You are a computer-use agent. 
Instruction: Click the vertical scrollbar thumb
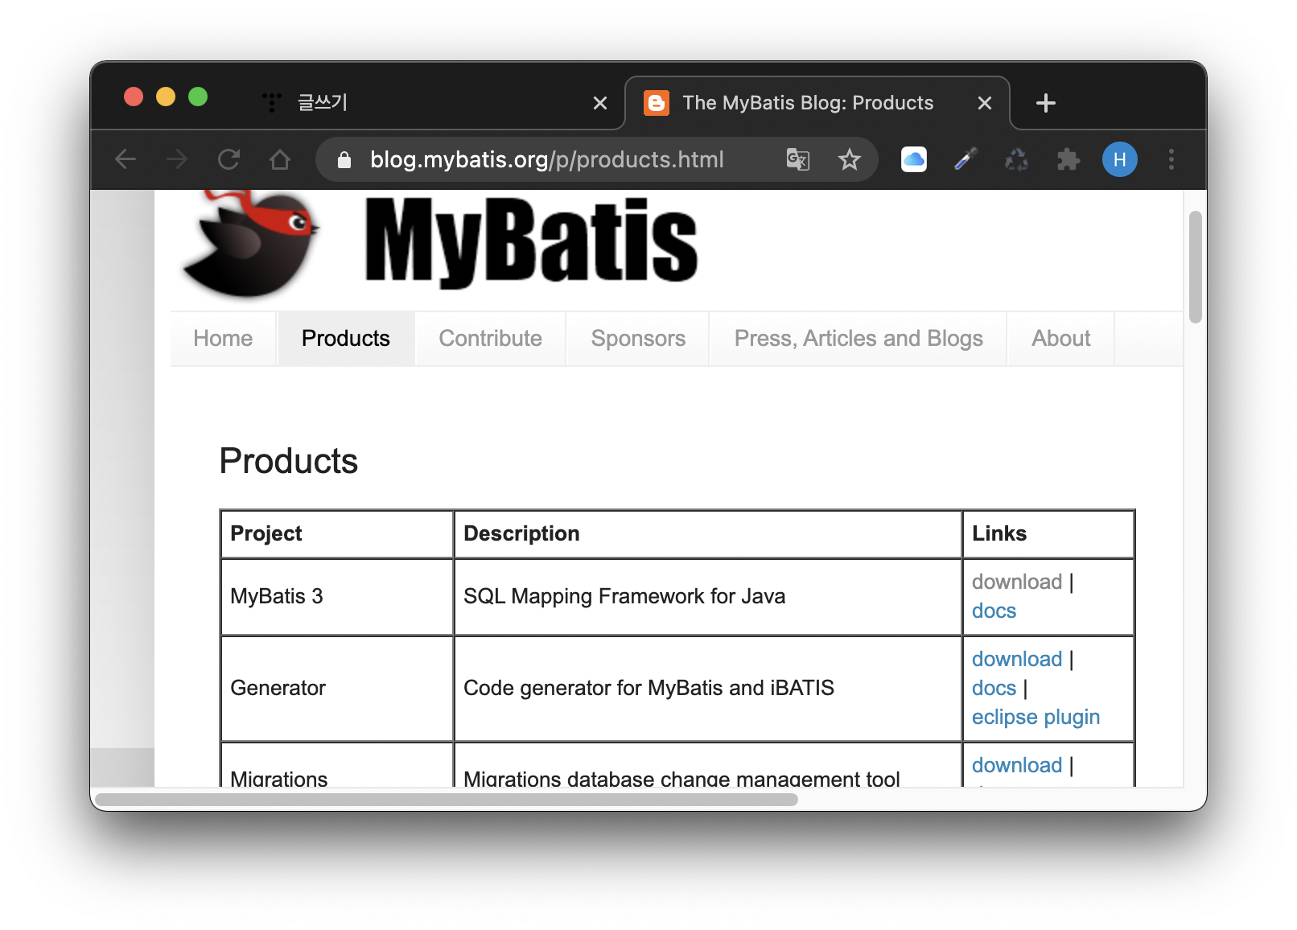pyautogui.click(x=1196, y=267)
